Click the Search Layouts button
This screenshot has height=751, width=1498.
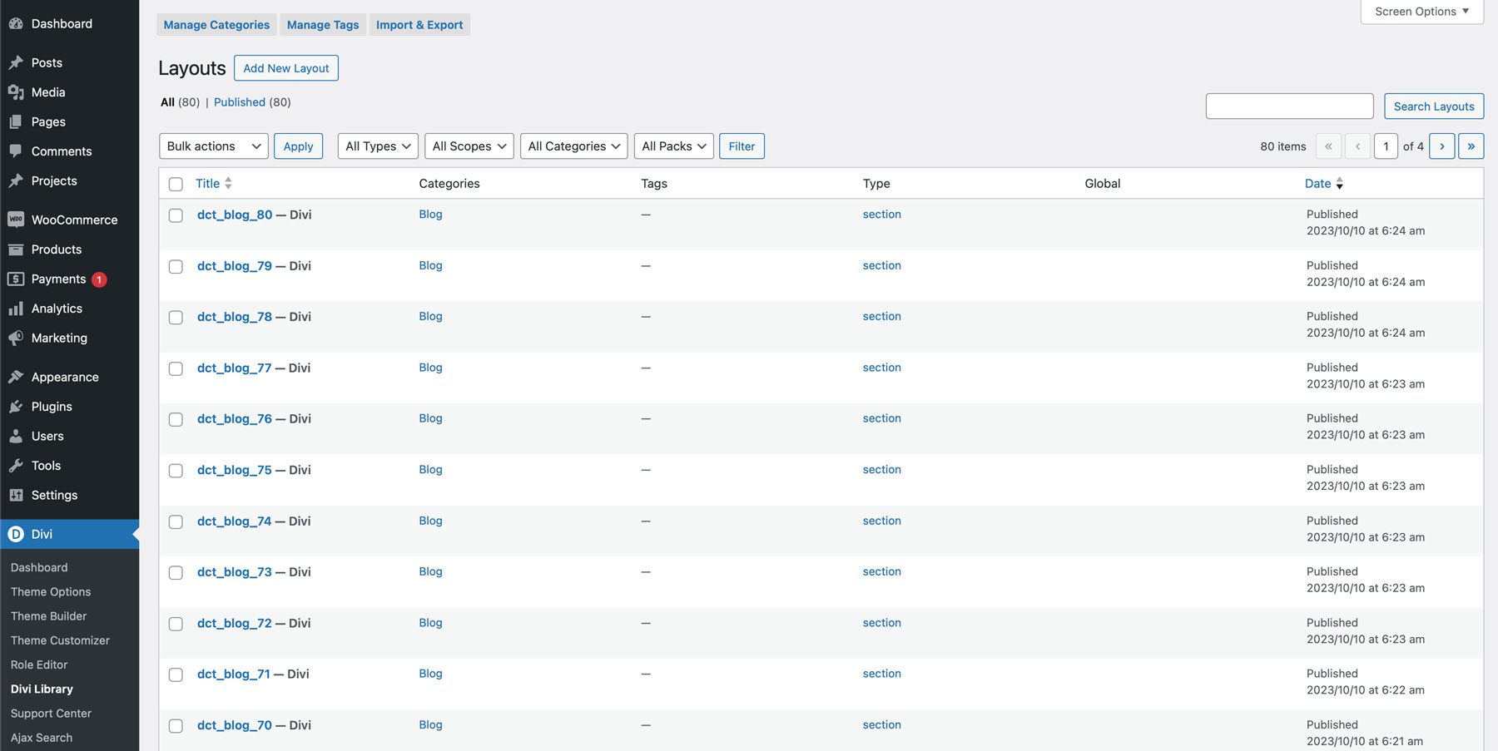[1434, 106]
